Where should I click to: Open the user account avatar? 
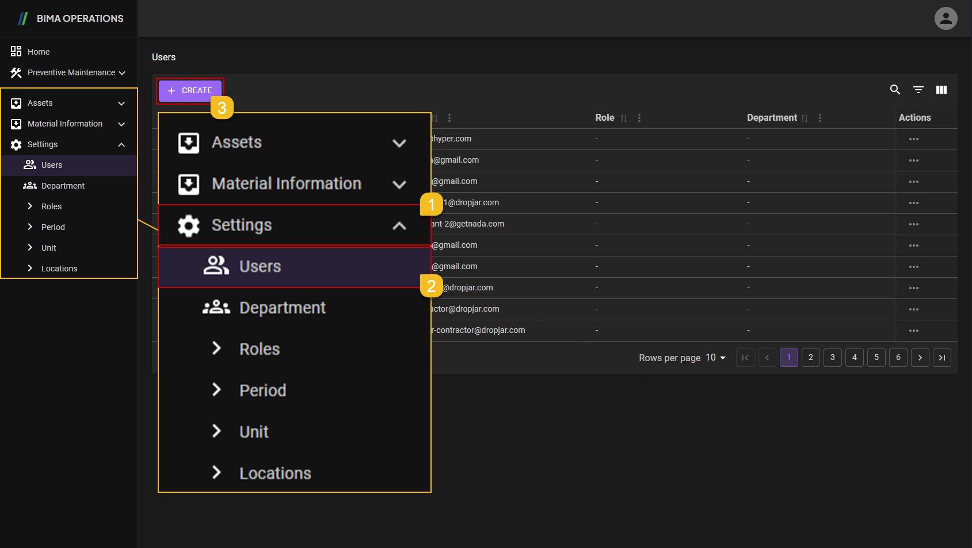(x=946, y=18)
